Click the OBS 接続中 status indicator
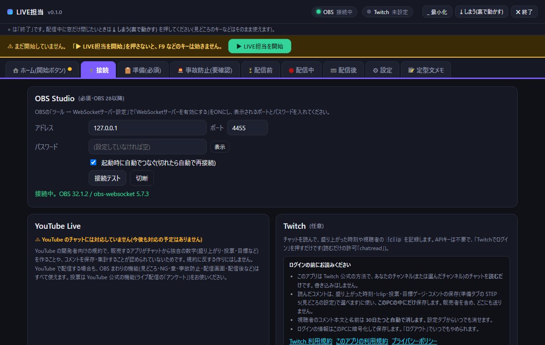545x345 pixels. tap(335, 12)
